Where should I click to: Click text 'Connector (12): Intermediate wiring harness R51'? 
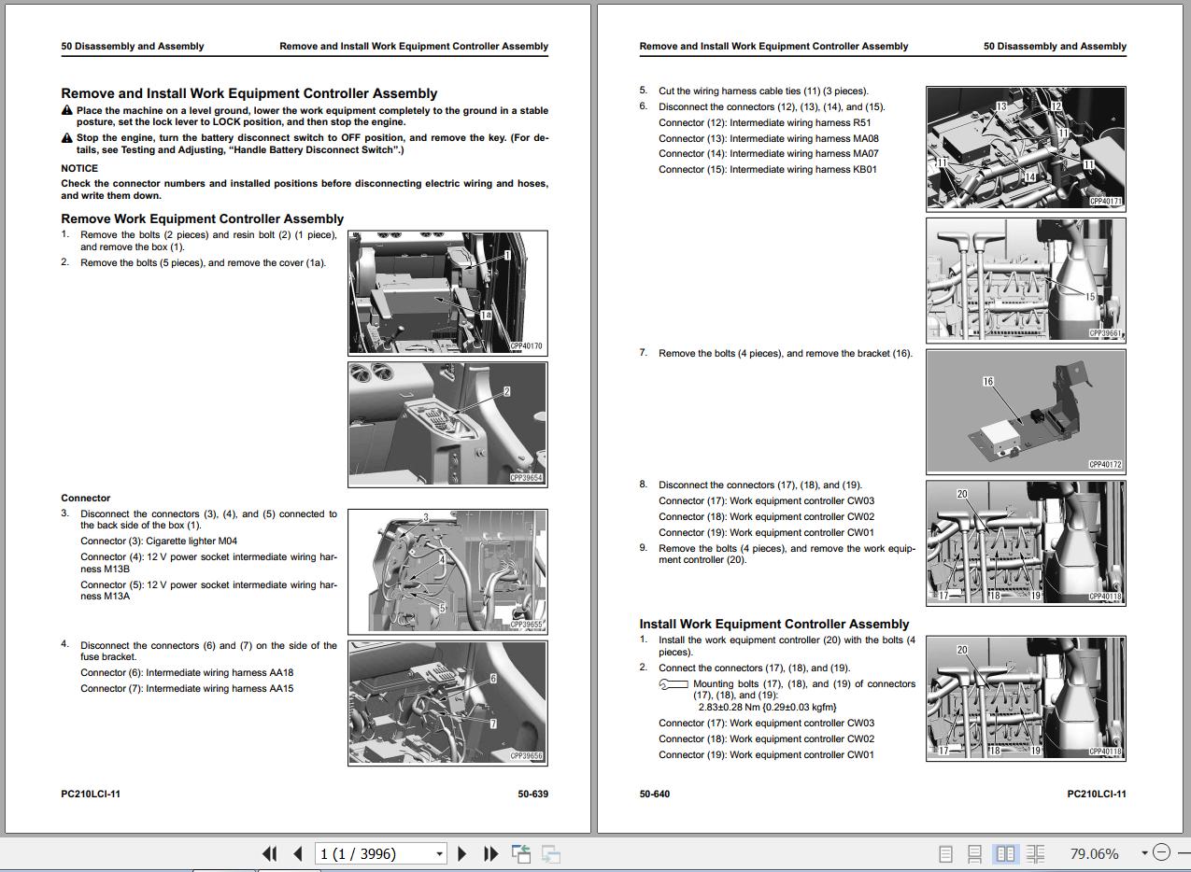(765, 122)
